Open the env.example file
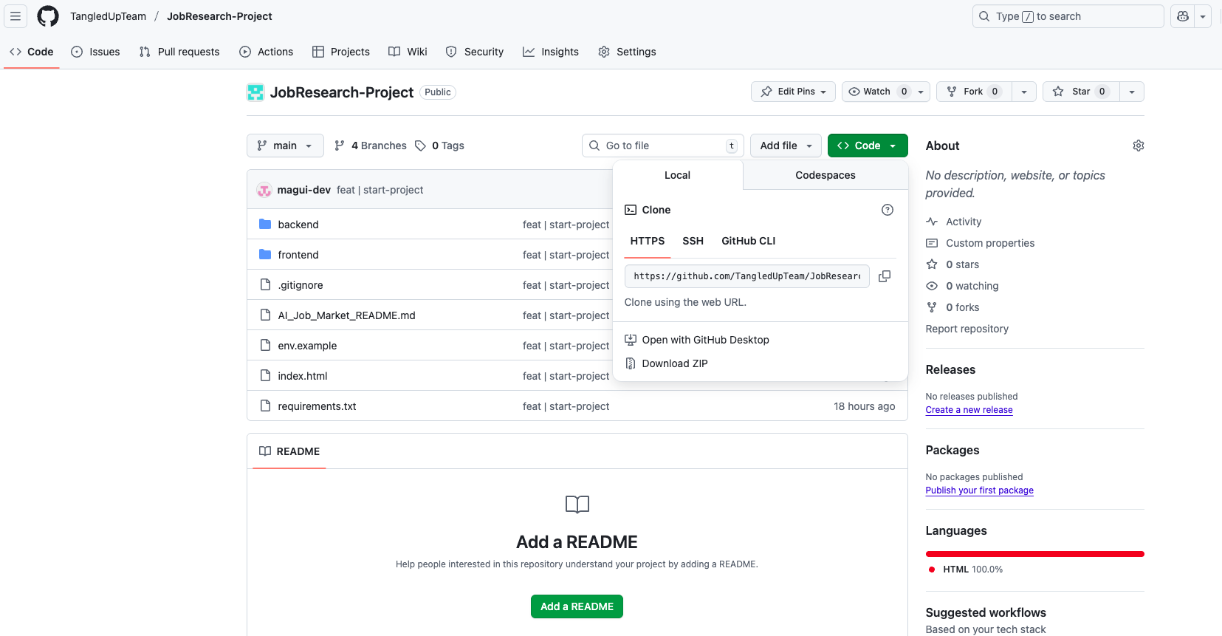This screenshot has width=1222, height=636. coord(307,346)
